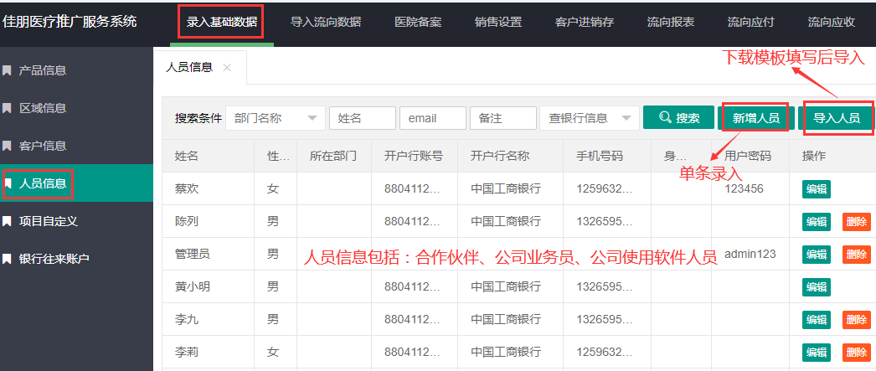Select 人员信息 in the sidebar
This screenshot has width=876, height=371.
point(43,183)
